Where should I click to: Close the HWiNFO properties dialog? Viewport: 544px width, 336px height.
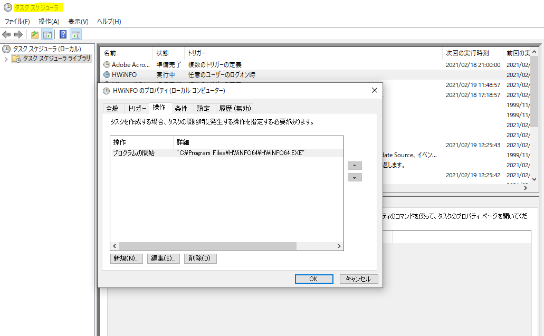point(374,91)
